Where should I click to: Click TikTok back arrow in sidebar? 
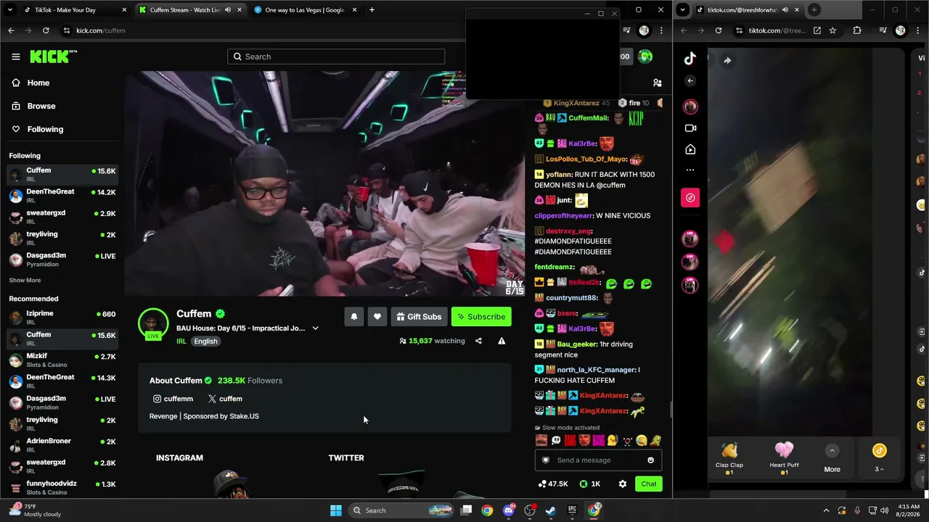(690, 80)
